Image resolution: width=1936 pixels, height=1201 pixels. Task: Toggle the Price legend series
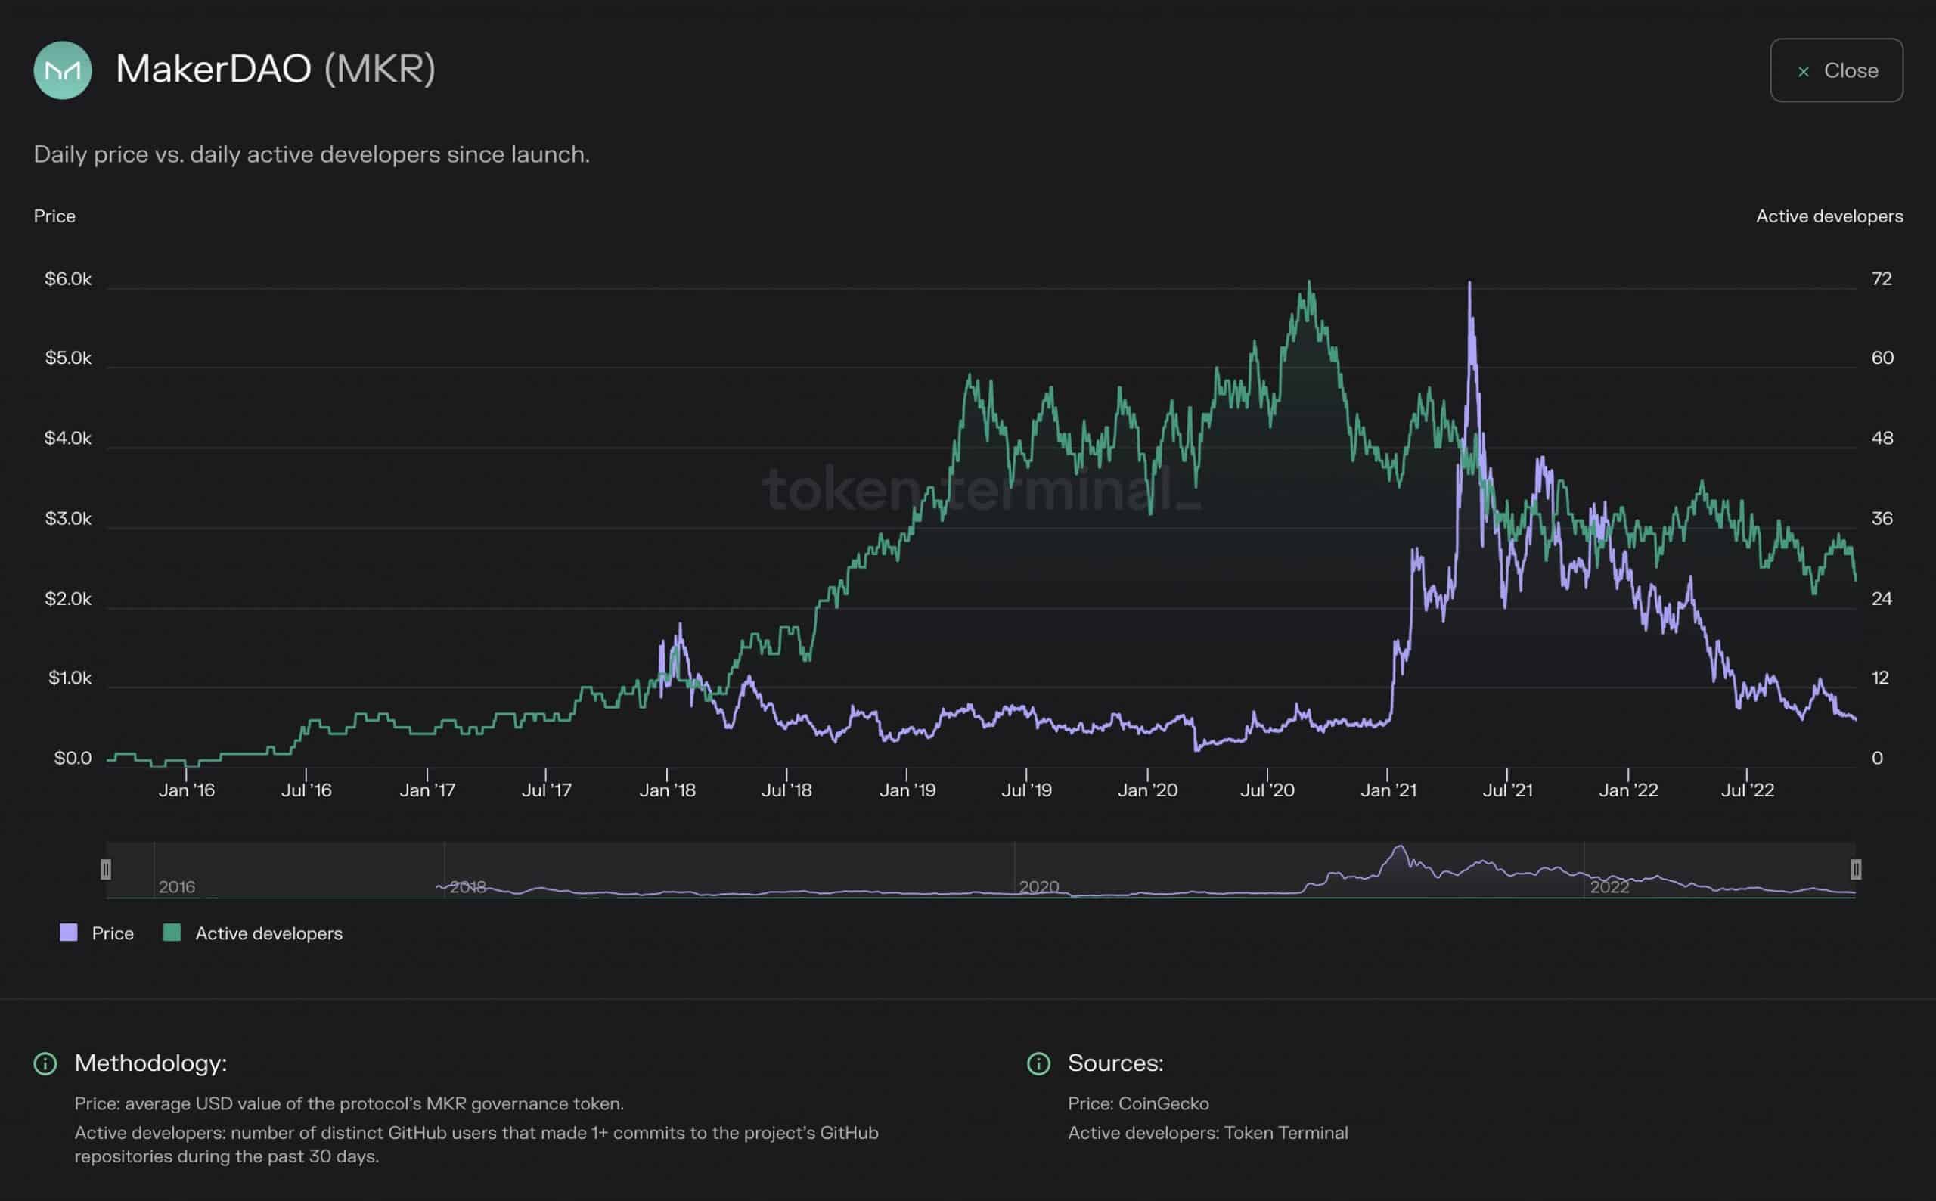click(x=112, y=933)
